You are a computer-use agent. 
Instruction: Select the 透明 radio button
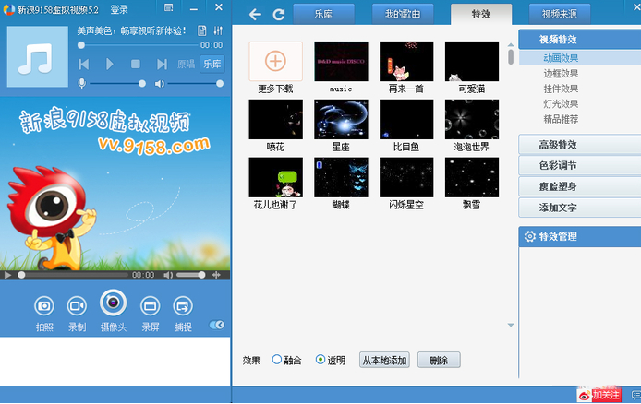tap(320, 359)
